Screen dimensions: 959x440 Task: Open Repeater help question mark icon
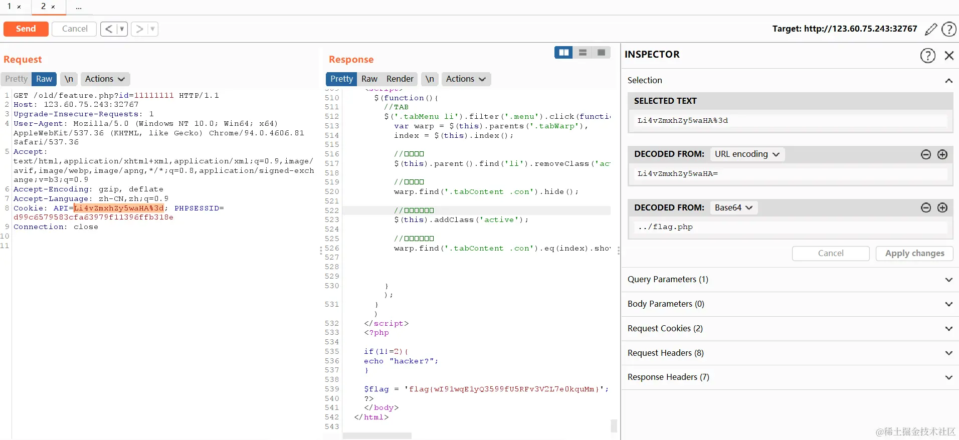[x=948, y=29]
